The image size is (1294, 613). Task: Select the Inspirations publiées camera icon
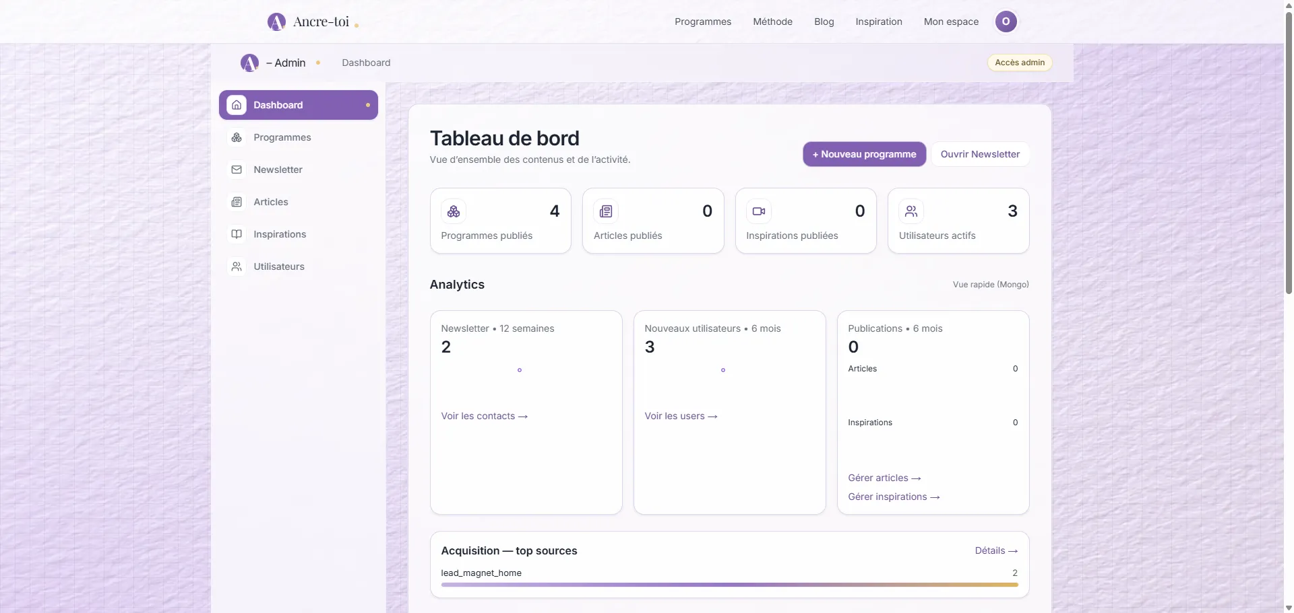[759, 211]
